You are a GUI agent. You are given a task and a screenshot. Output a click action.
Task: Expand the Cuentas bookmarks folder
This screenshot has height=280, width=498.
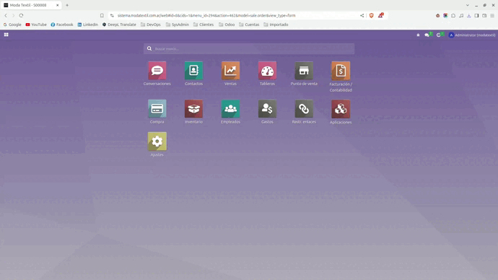tap(249, 25)
